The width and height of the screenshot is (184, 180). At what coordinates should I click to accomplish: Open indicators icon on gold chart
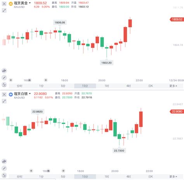tap(4, 85)
